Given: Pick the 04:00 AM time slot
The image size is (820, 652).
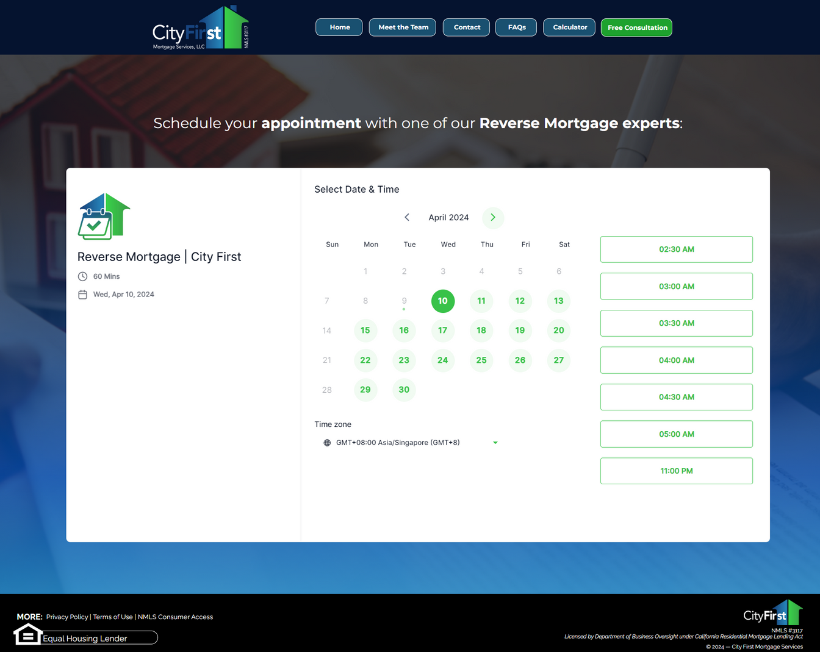Looking at the screenshot, I should tap(677, 360).
